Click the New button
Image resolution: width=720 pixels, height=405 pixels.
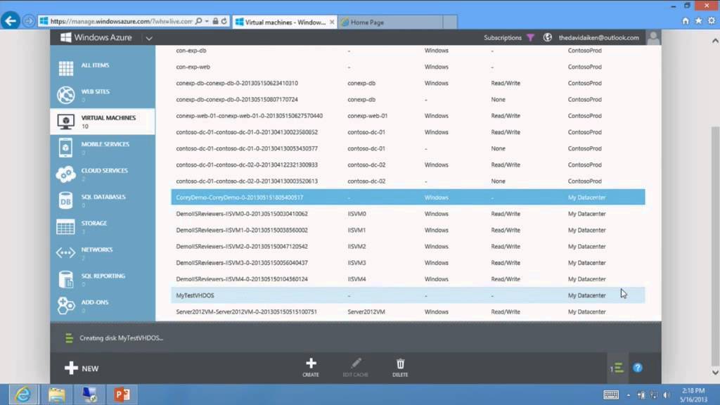(x=82, y=368)
